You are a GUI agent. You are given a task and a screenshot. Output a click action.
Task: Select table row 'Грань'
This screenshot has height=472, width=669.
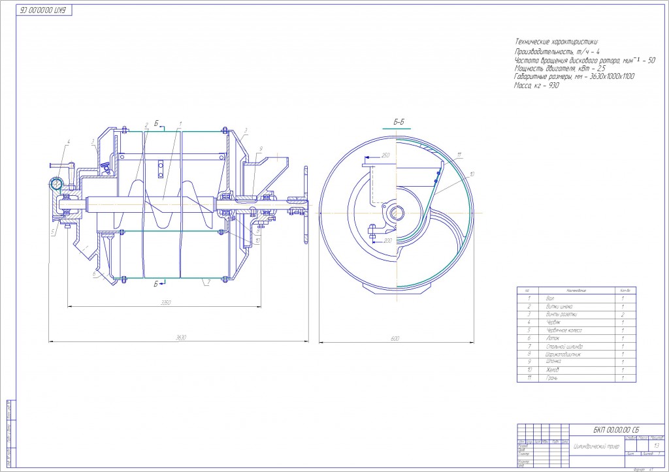(576, 378)
